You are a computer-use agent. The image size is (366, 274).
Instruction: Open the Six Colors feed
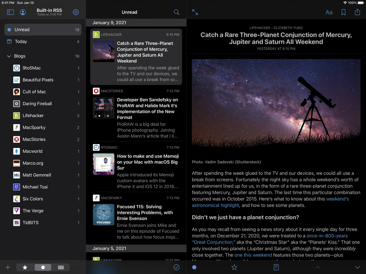coord(46,199)
